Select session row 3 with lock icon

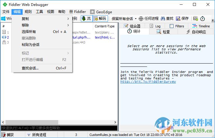[6, 42]
